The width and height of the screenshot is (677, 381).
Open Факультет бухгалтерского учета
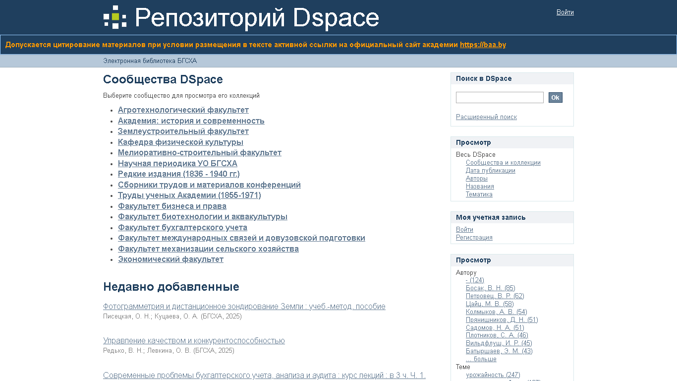(182, 228)
